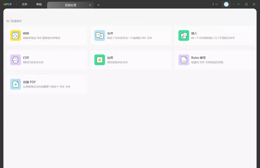Select the 转换 (Convert) tool icon

pos(15,35)
